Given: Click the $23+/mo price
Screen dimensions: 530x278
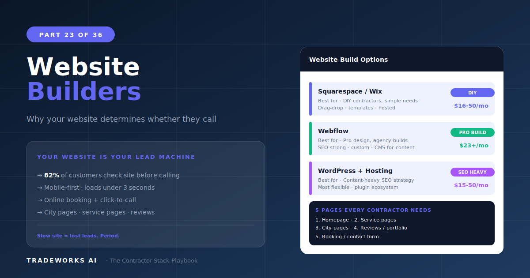Looking at the screenshot, I should (474, 146).
